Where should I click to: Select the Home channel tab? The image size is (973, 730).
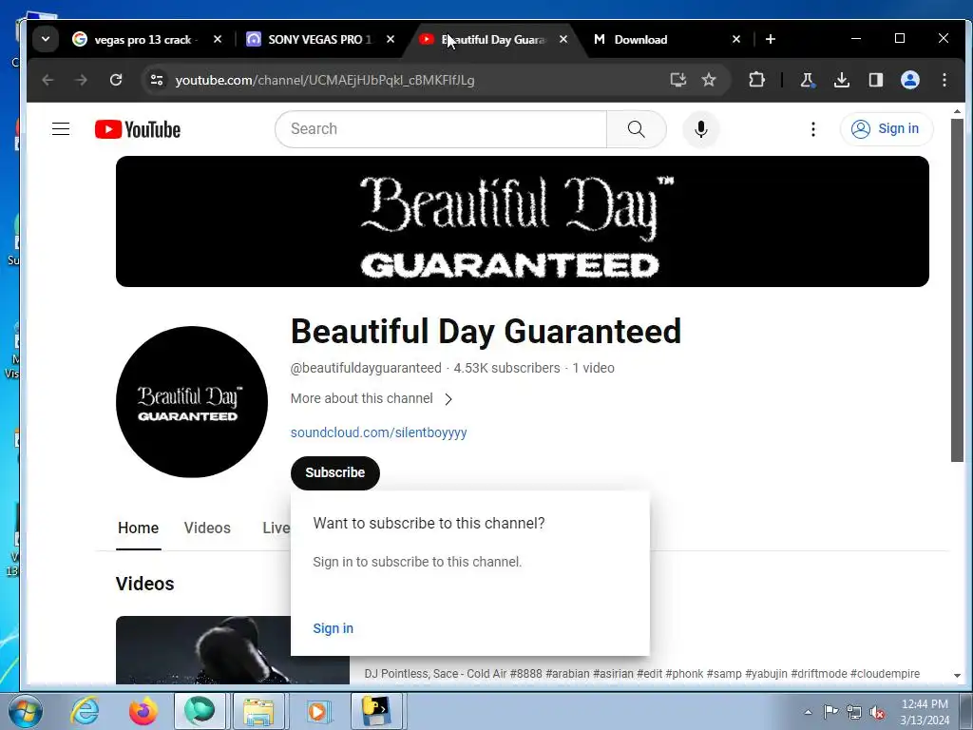(x=139, y=528)
